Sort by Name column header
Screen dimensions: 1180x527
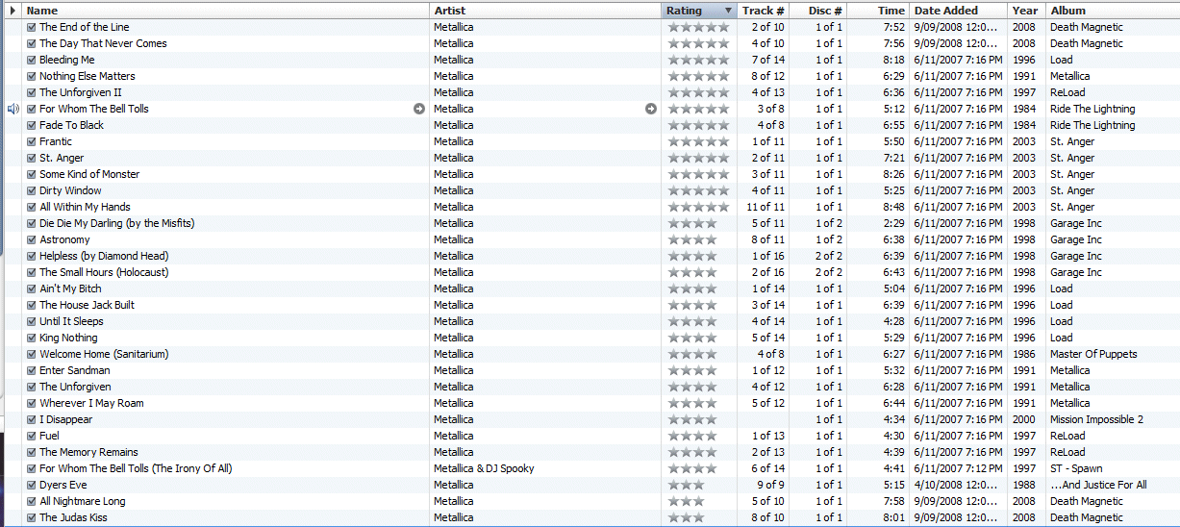coord(226,11)
